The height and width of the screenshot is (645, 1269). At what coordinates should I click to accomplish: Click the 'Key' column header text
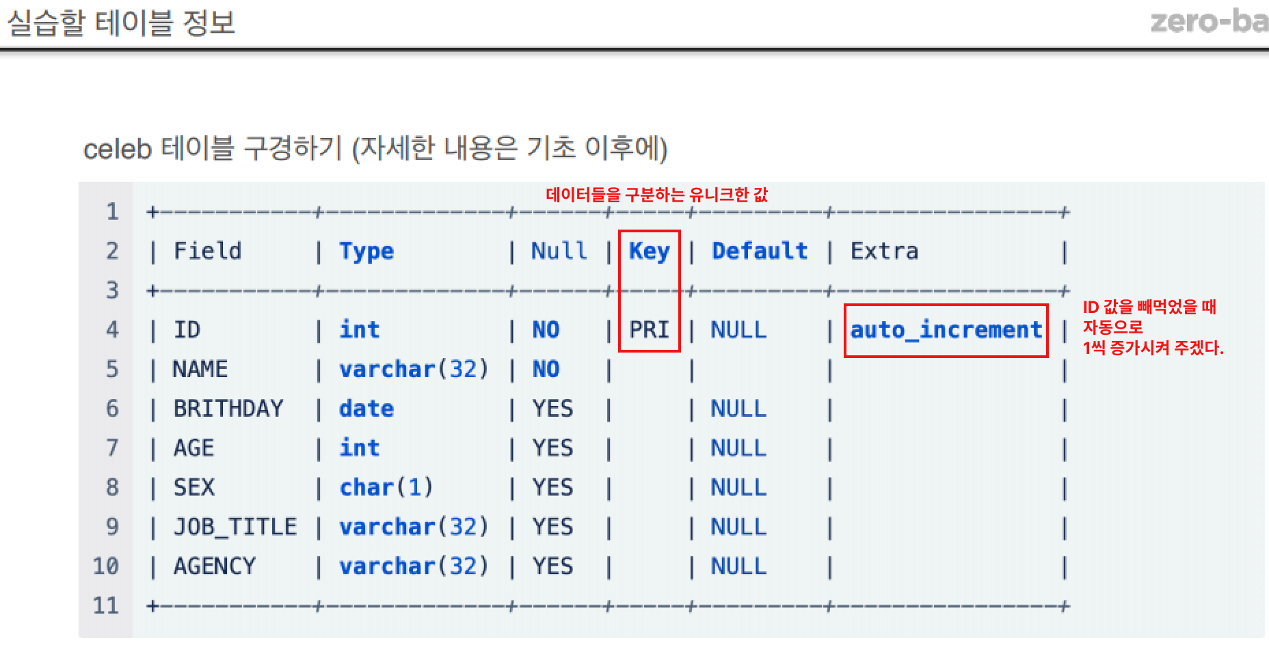click(x=649, y=252)
